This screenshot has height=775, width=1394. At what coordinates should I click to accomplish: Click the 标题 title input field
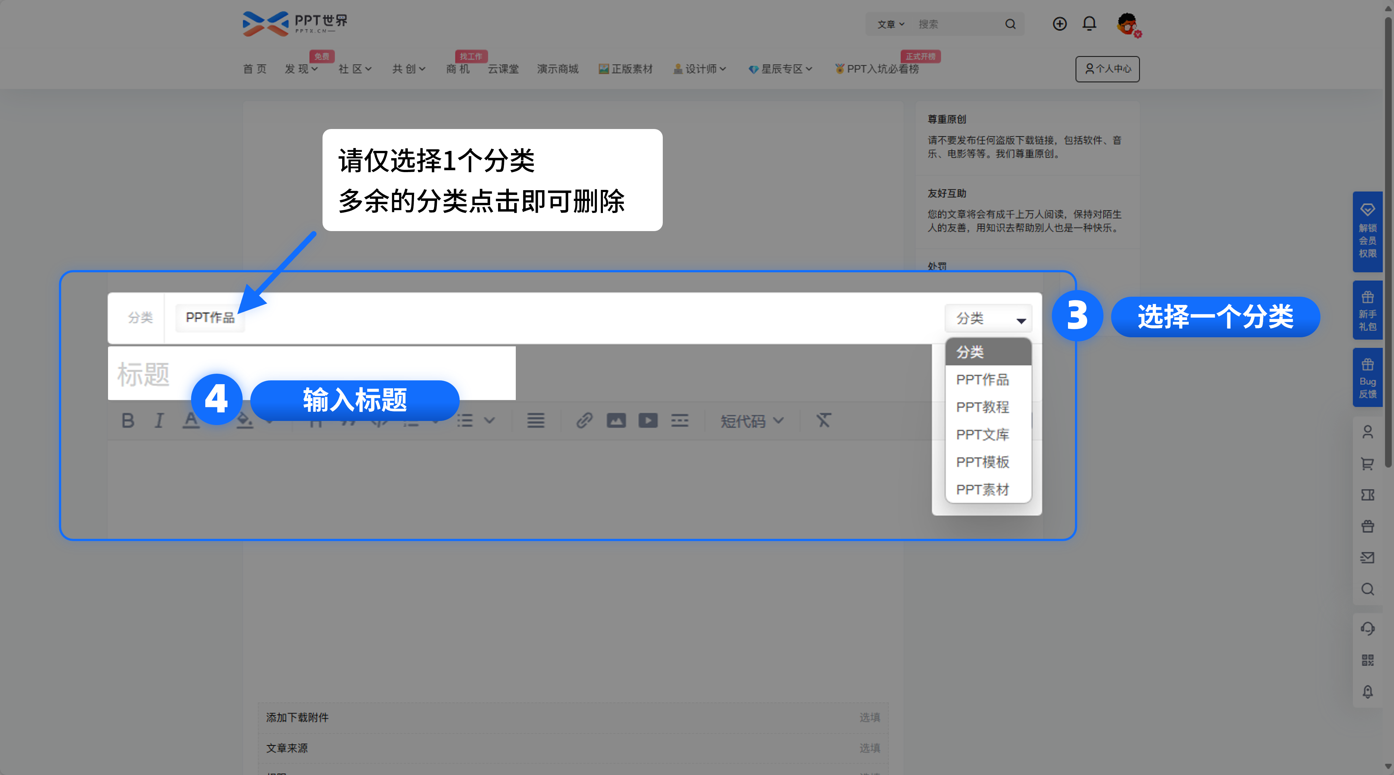click(312, 374)
